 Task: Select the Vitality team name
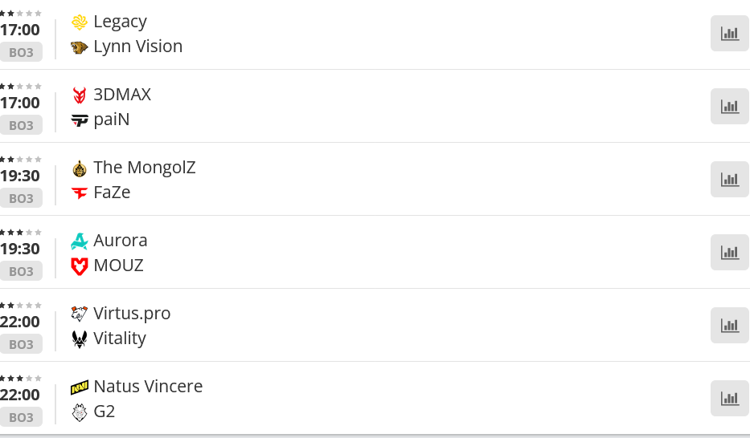point(120,339)
